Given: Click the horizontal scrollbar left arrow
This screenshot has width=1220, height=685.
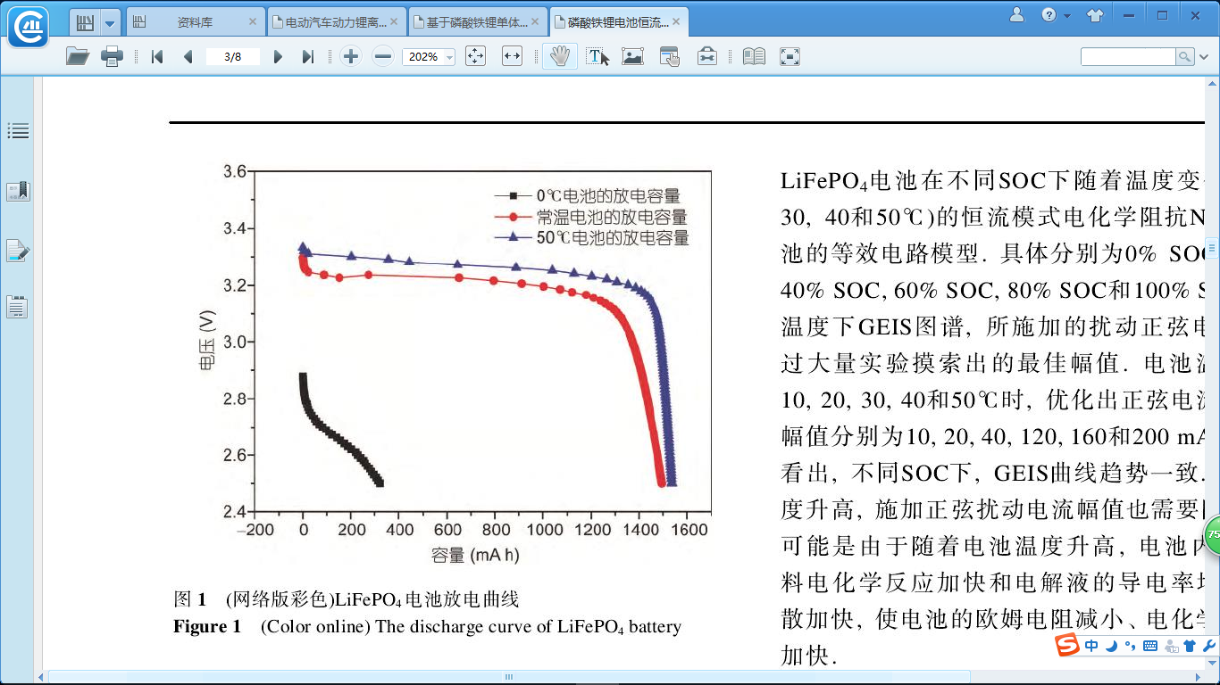Looking at the screenshot, I should [x=39, y=678].
